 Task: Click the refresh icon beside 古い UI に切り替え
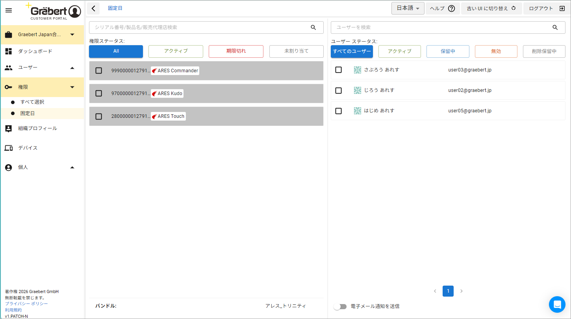tap(514, 8)
